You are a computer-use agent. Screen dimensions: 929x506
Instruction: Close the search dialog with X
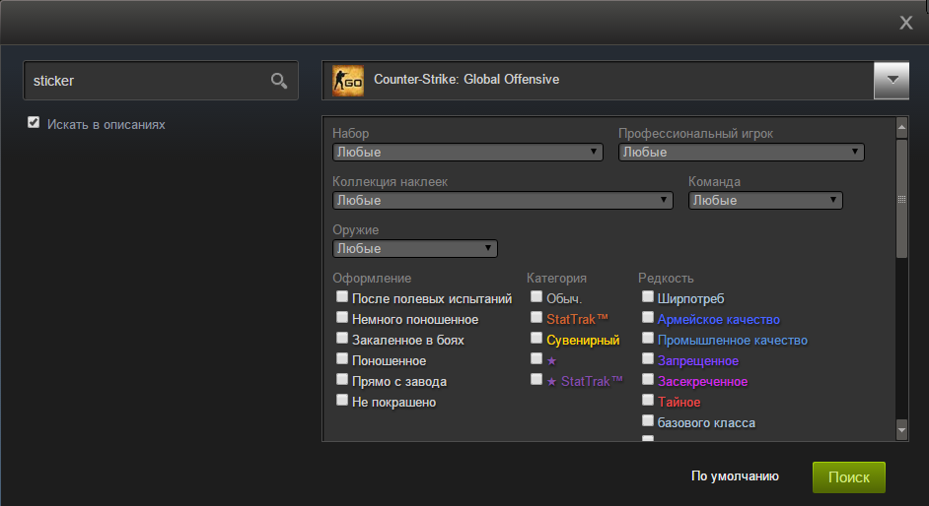tap(906, 23)
